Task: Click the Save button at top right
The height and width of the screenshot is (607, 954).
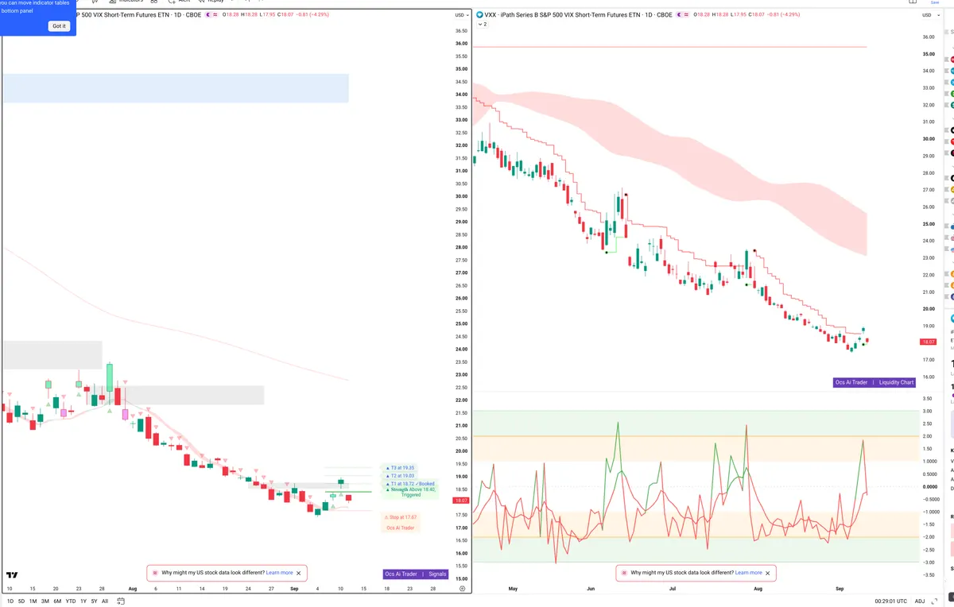Action: (935, 2)
